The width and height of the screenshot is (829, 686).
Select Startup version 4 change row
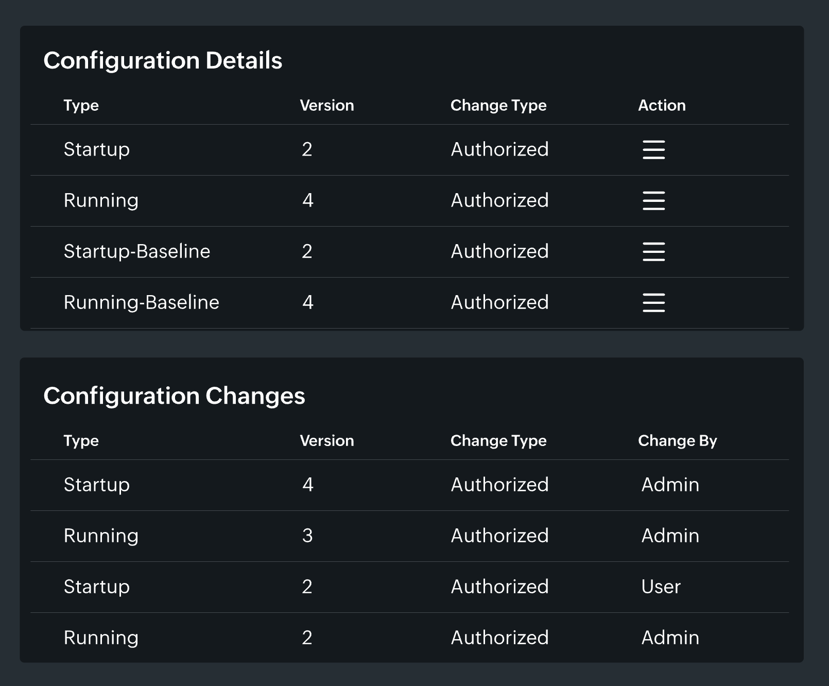pos(96,485)
